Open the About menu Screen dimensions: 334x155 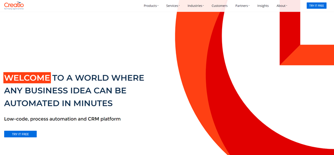[281, 6]
